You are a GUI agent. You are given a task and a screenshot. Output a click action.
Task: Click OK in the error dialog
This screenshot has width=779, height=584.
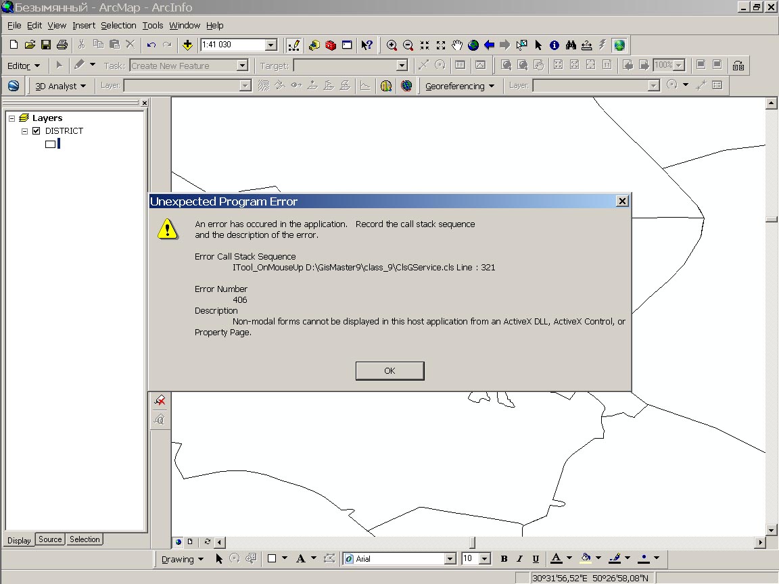(390, 371)
